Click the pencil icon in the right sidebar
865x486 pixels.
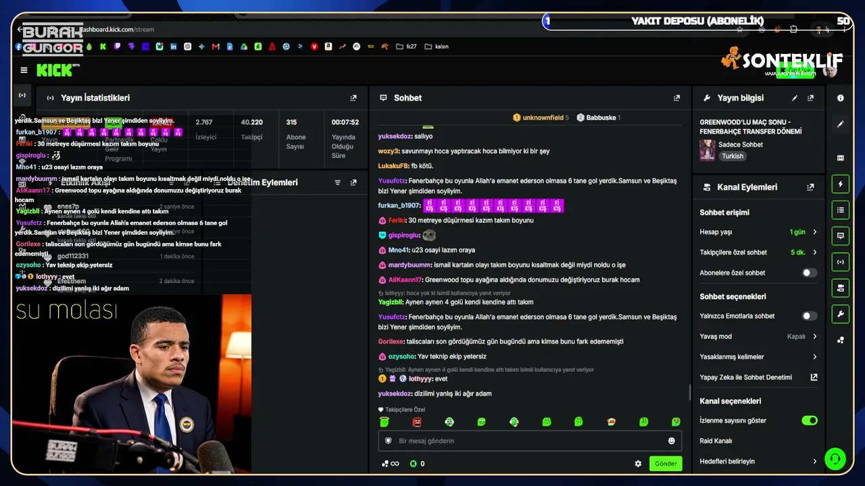tap(841, 124)
